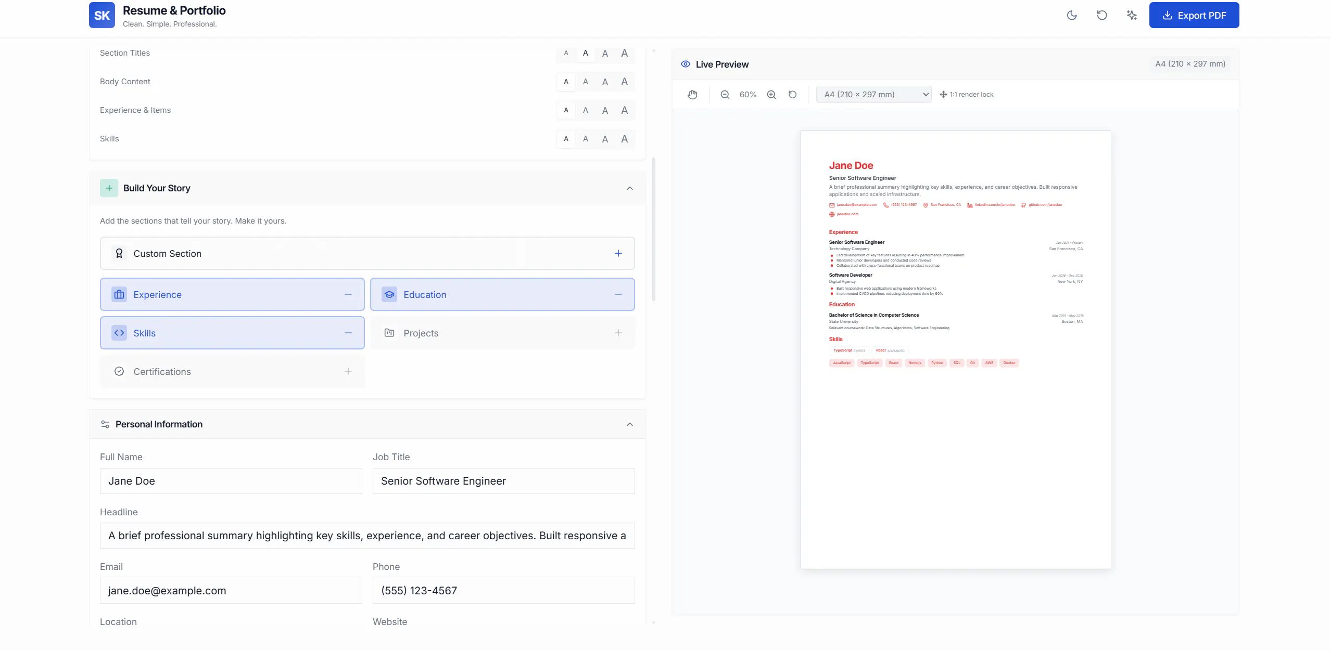Toggle 1:1 render lock
The width and height of the screenshot is (1330, 651).
(967, 94)
